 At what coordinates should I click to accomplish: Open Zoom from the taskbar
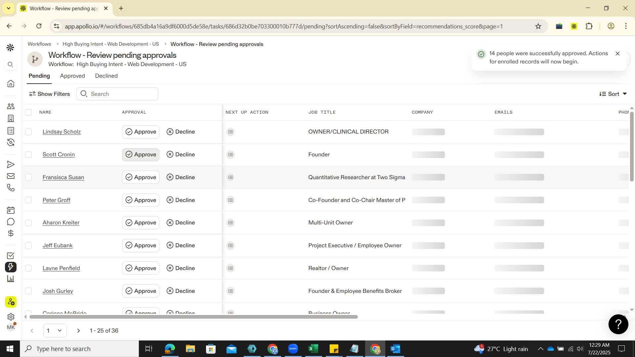click(293, 349)
